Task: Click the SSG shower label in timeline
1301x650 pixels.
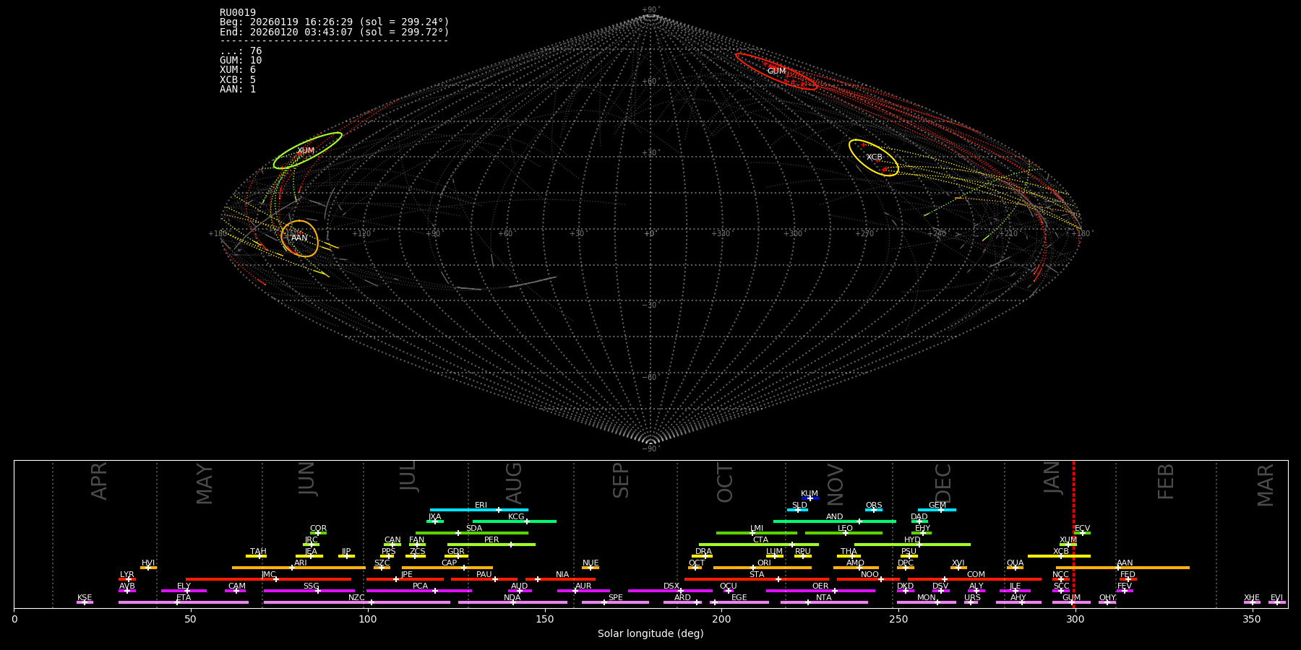Action: [311, 586]
